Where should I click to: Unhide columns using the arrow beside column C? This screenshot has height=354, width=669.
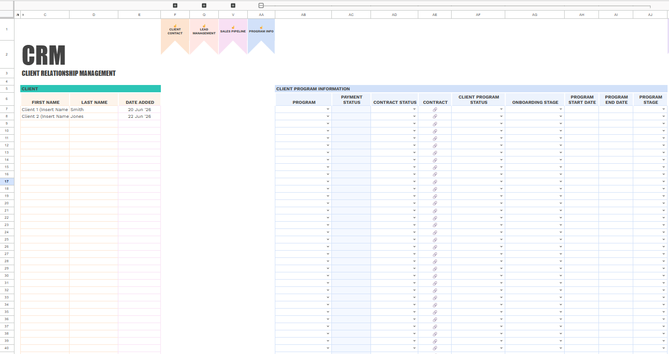coord(23,15)
